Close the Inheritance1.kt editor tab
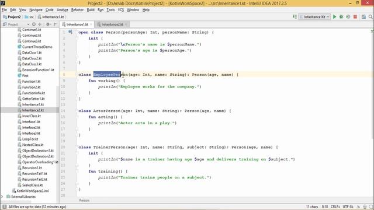The height and width of the screenshot is (210, 374). tap(91, 24)
